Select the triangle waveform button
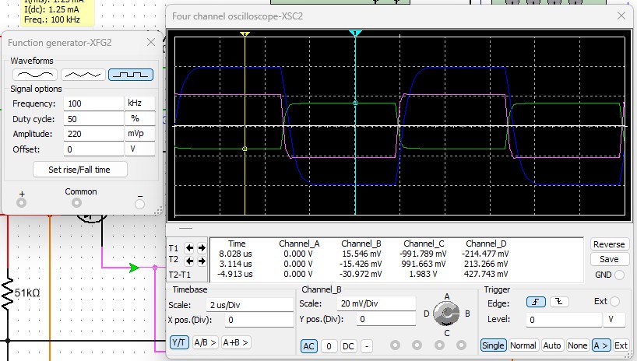 pos(83,75)
